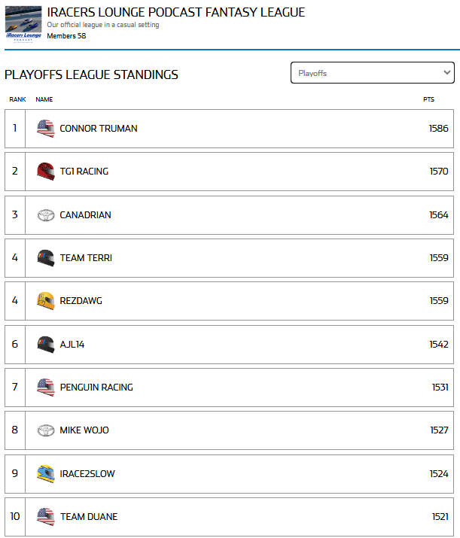
Task: Click Canadrian's Toyota logo icon
Action: click(x=46, y=215)
